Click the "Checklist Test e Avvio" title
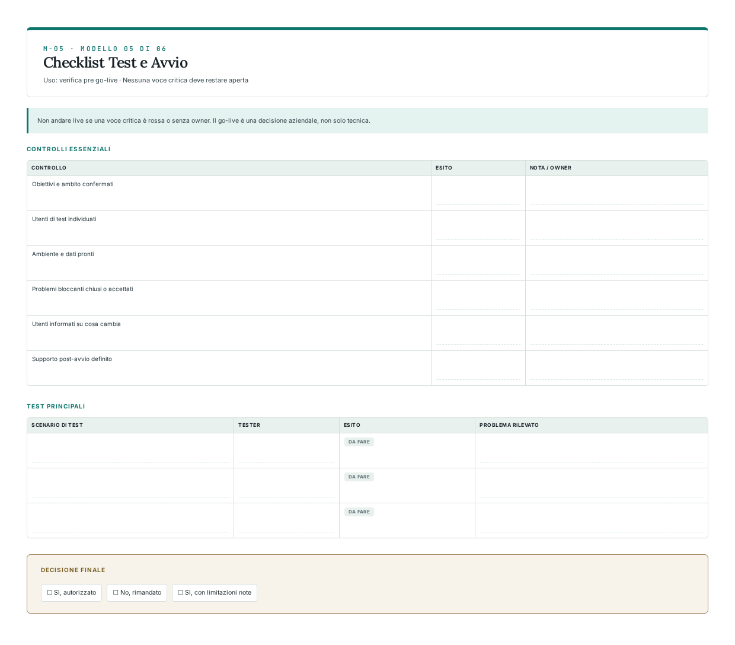Image resolution: width=735 pixels, height=645 pixels. coord(116,63)
